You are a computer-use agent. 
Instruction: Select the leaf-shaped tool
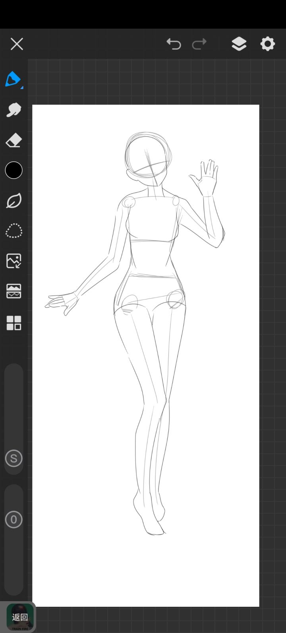(14, 201)
